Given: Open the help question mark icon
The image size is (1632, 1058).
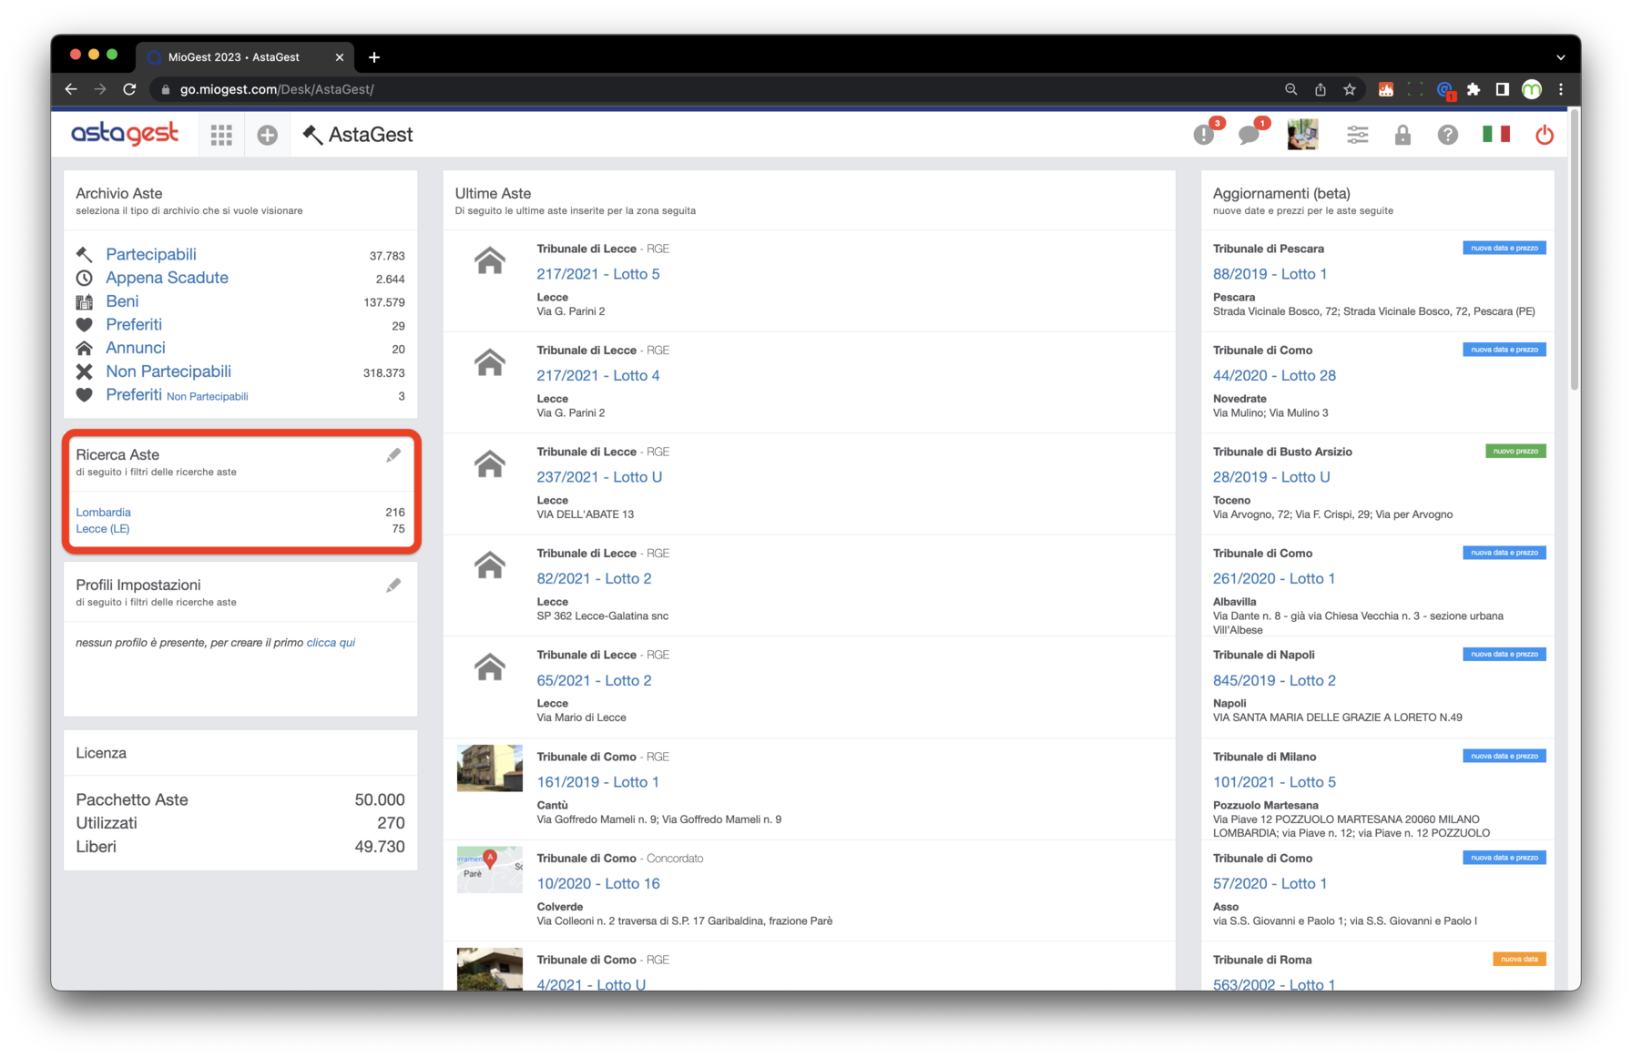Looking at the screenshot, I should pos(1447,135).
